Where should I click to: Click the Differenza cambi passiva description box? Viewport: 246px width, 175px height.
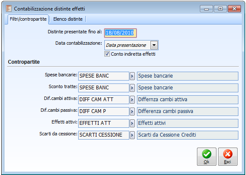(x=188, y=111)
